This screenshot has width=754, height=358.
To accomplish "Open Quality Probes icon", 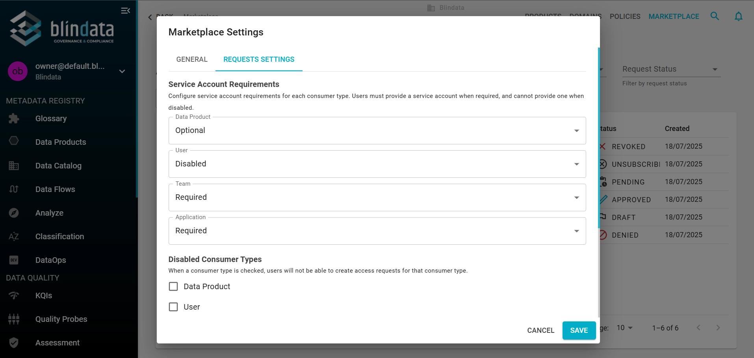I will point(14,319).
